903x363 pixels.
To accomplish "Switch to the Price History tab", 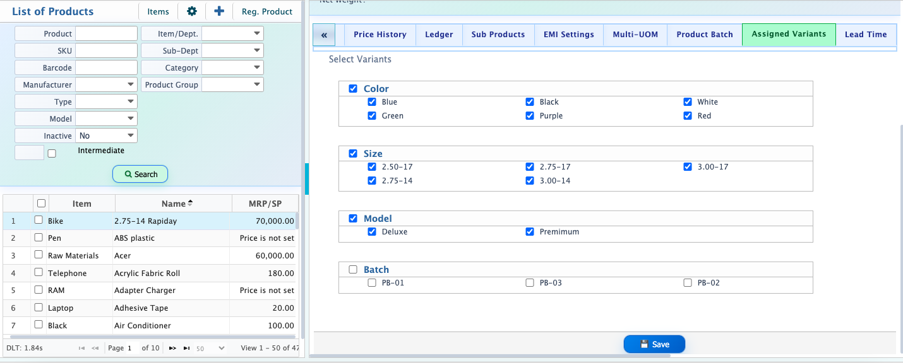I will coord(380,35).
